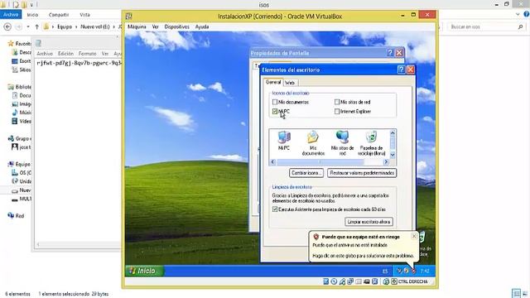Click Equipo in the Explorer address path
The width and height of the screenshot is (530, 298).
65,26
